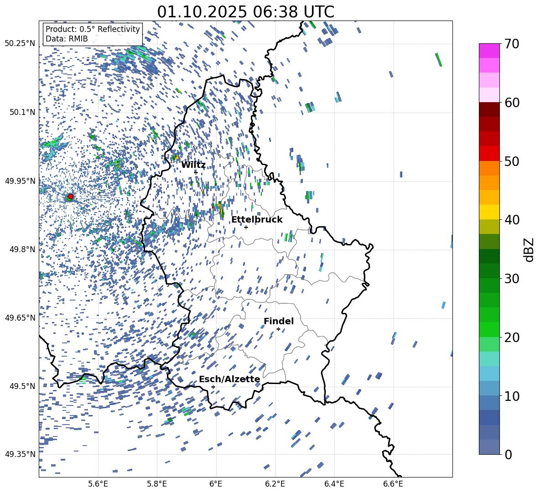This screenshot has height=493, width=540.
Task: Click the 01.10.2025 06:38 UTC title
Action: [x=245, y=12]
